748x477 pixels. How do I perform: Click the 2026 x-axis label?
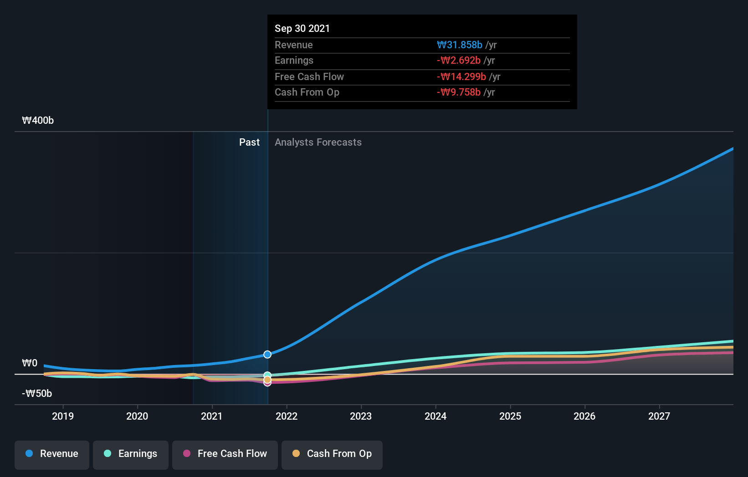tap(584, 416)
